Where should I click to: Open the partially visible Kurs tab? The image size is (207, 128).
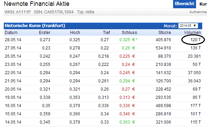click(203, 4)
